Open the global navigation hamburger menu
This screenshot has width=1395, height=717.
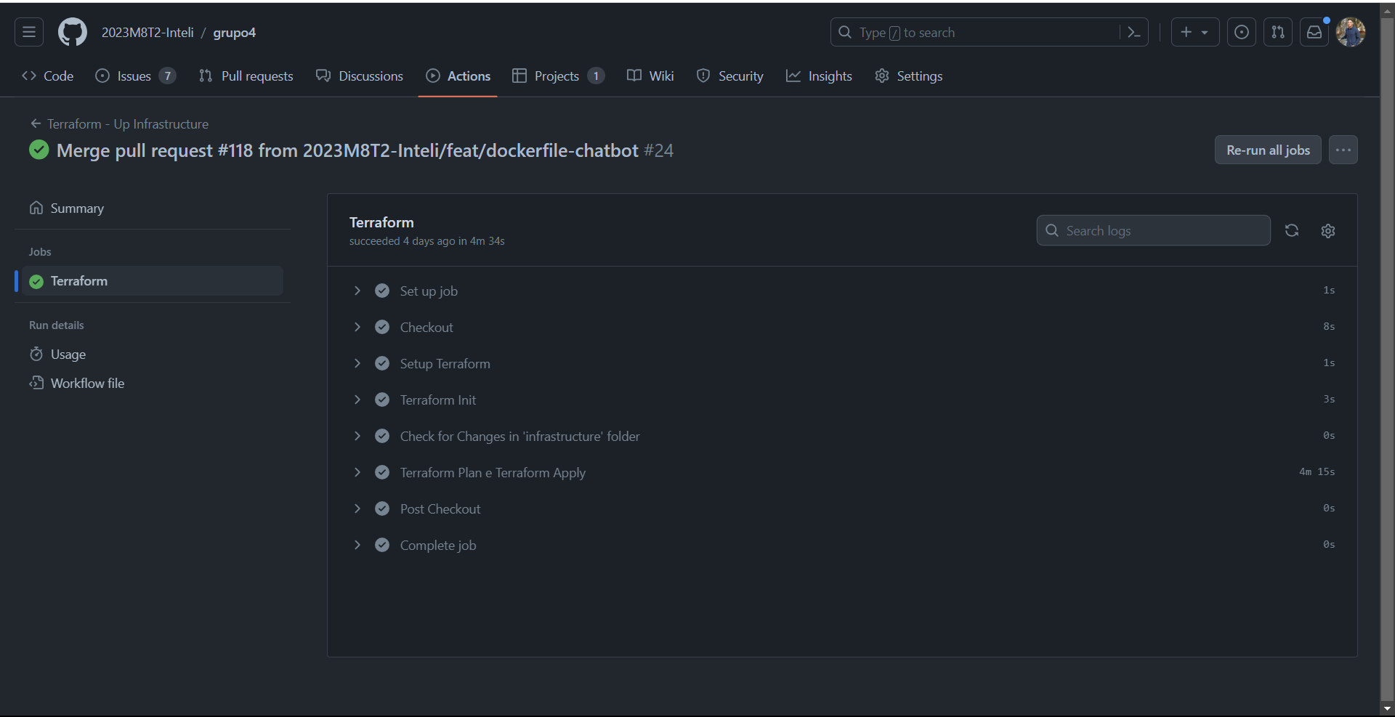tap(29, 32)
